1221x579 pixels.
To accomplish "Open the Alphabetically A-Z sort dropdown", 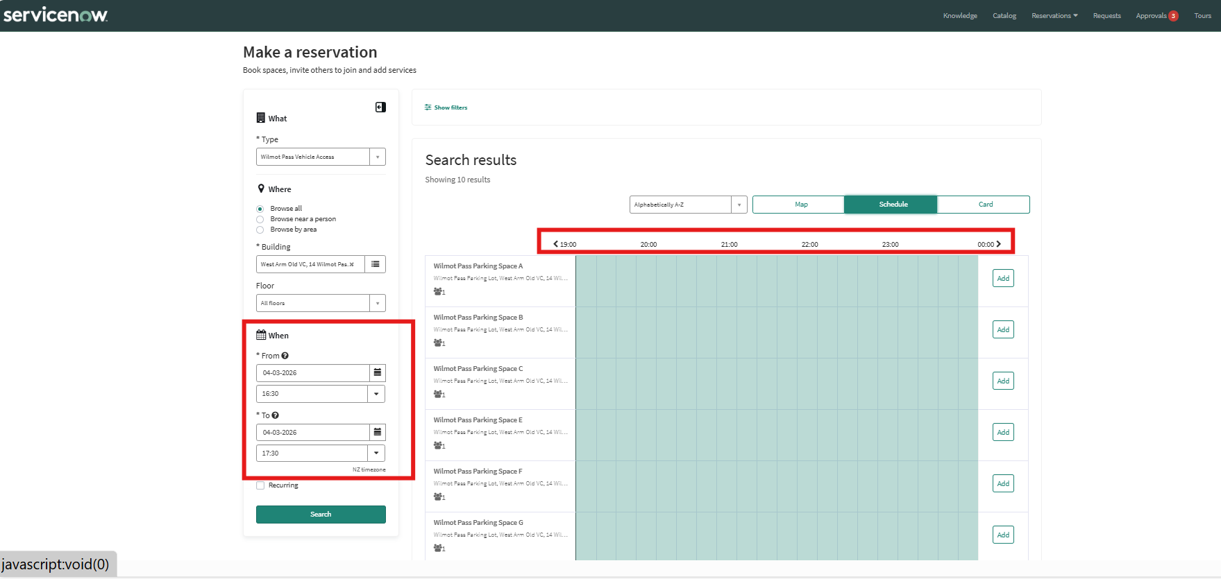I will pyautogui.click(x=739, y=205).
